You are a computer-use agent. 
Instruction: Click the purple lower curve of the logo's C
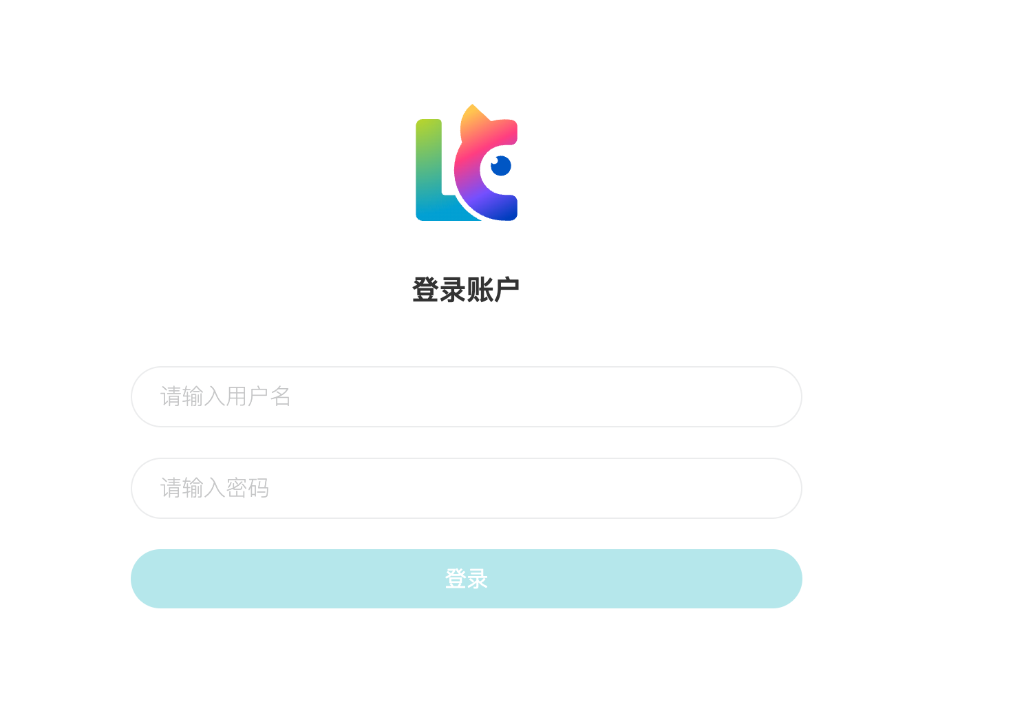pos(492,208)
